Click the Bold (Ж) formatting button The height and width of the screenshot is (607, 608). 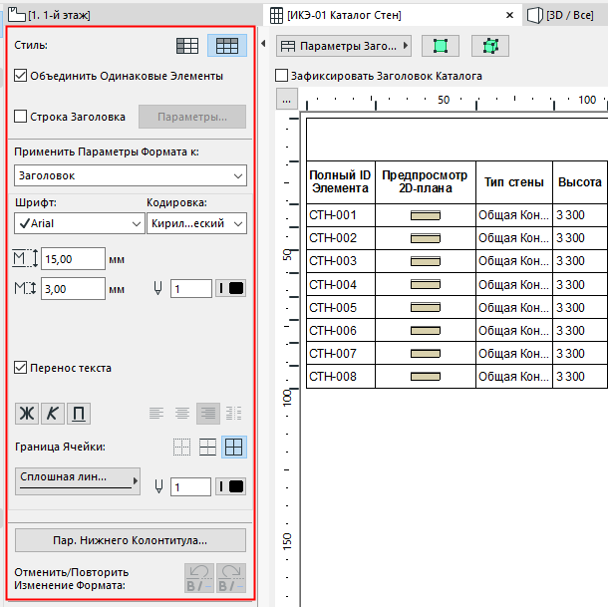tap(27, 414)
